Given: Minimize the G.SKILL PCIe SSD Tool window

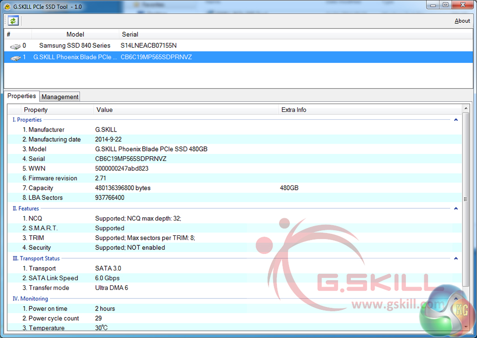Looking at the screenshot, I should tap(433, 5).
